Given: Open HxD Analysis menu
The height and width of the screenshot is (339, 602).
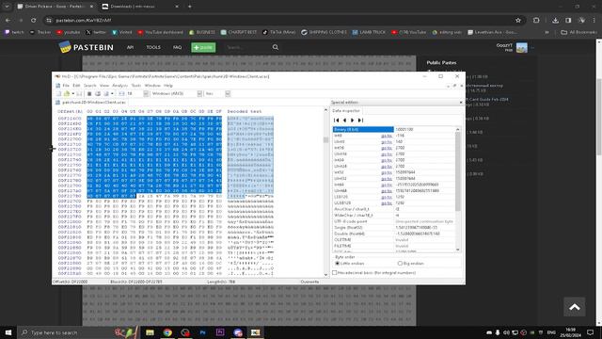Looking at the screenshot, I should click(119, 86).
